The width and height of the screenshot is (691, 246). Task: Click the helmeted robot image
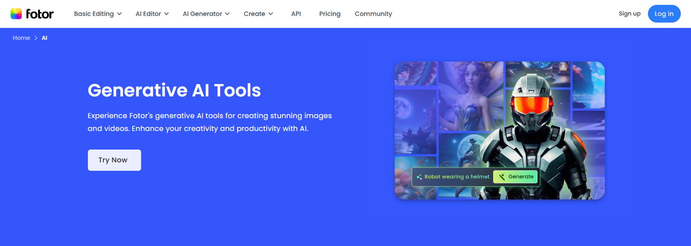pyautogui.click(x=537, y=128)
